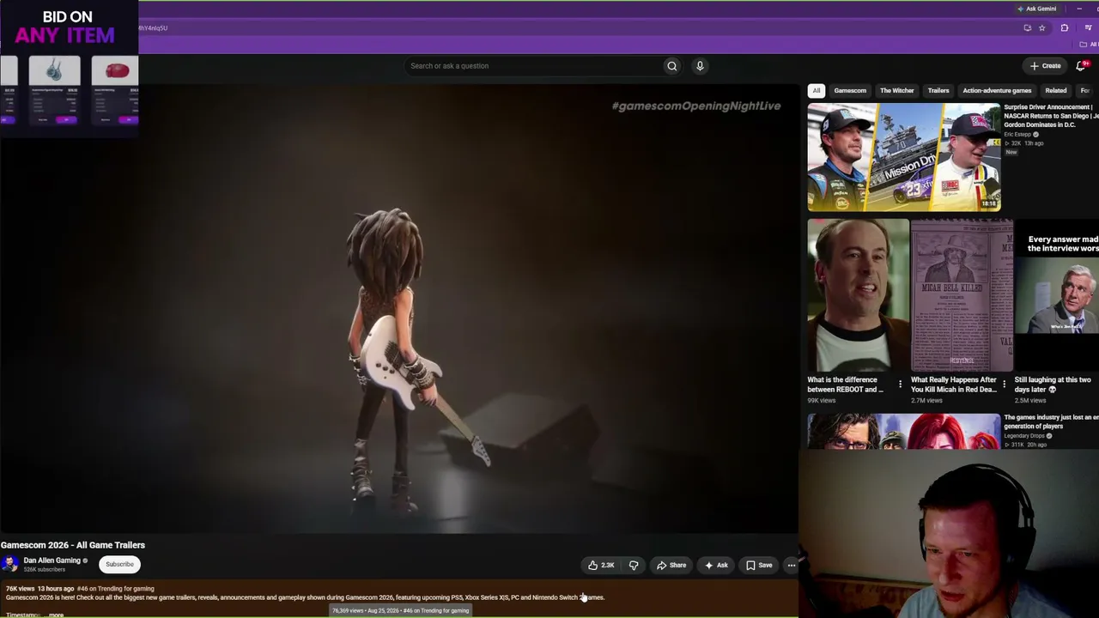1099x618 pixels.
Task: Open the Create button menu
Action: click(x=1046, y=66)
